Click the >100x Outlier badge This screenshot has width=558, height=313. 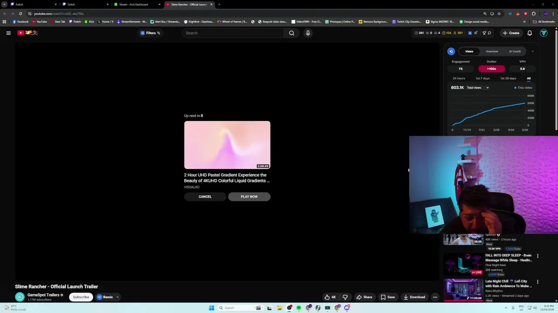[x=491, y=69]
